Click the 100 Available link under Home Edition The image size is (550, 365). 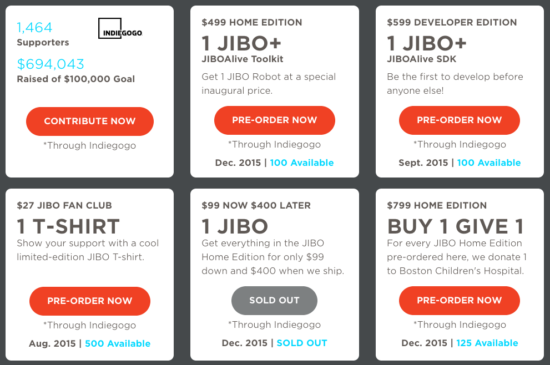pos(302,163)
